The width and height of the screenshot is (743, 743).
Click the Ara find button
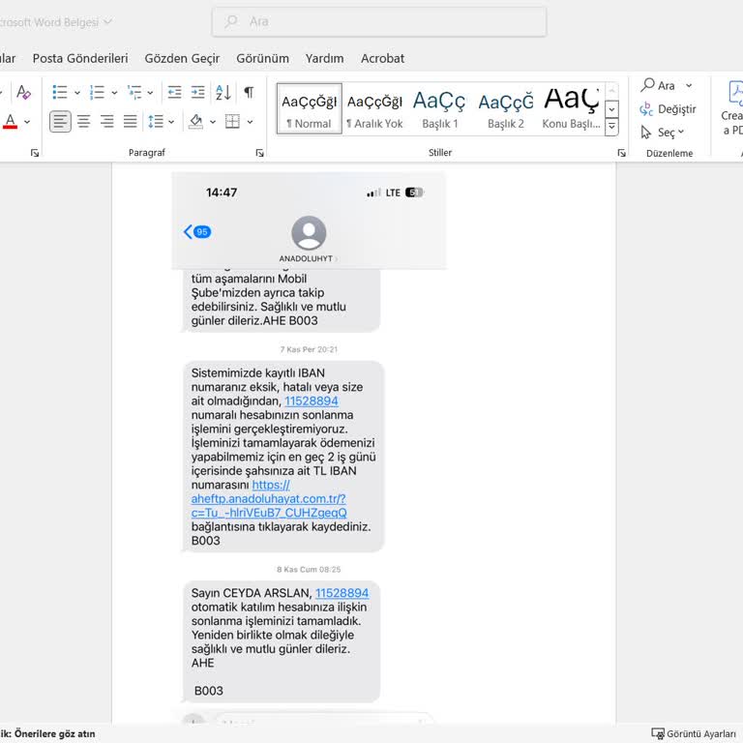coord(658,85)
